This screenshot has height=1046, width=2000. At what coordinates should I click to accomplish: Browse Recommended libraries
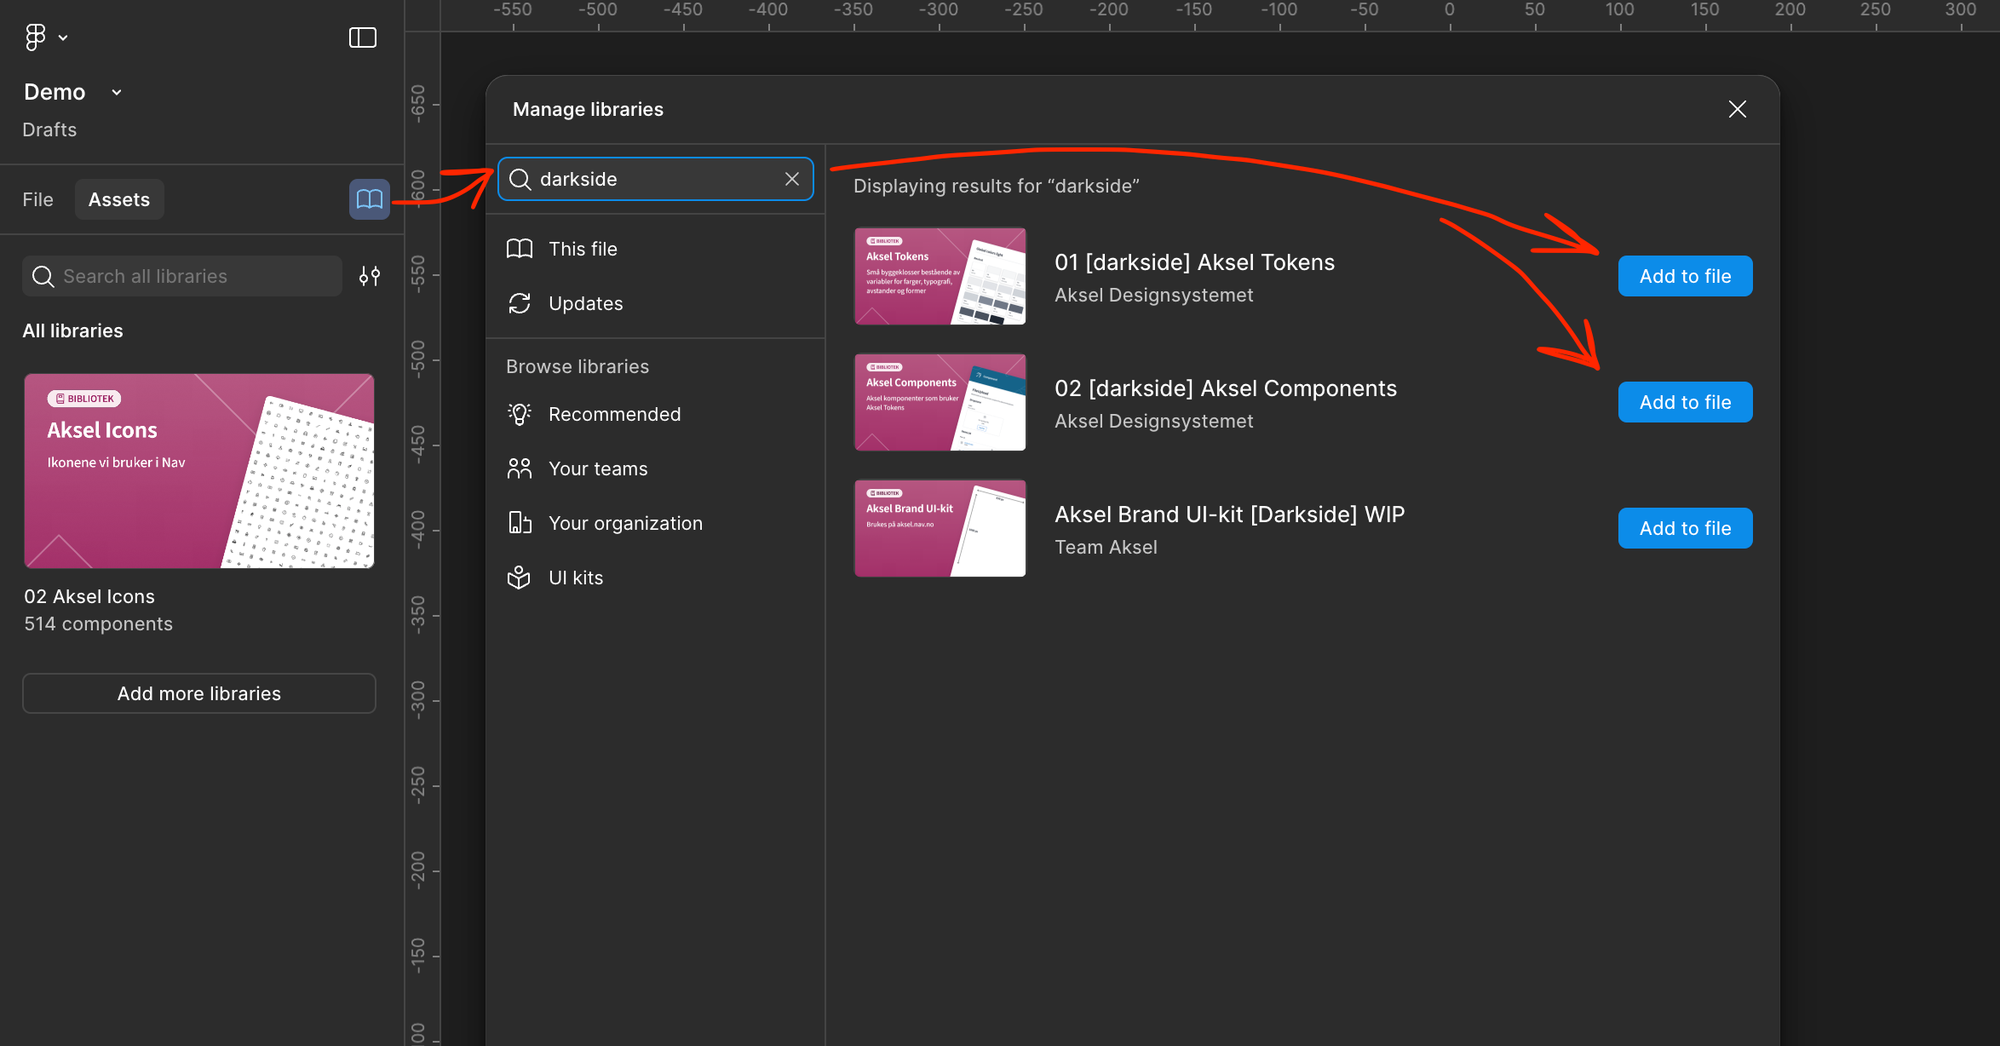614,414
